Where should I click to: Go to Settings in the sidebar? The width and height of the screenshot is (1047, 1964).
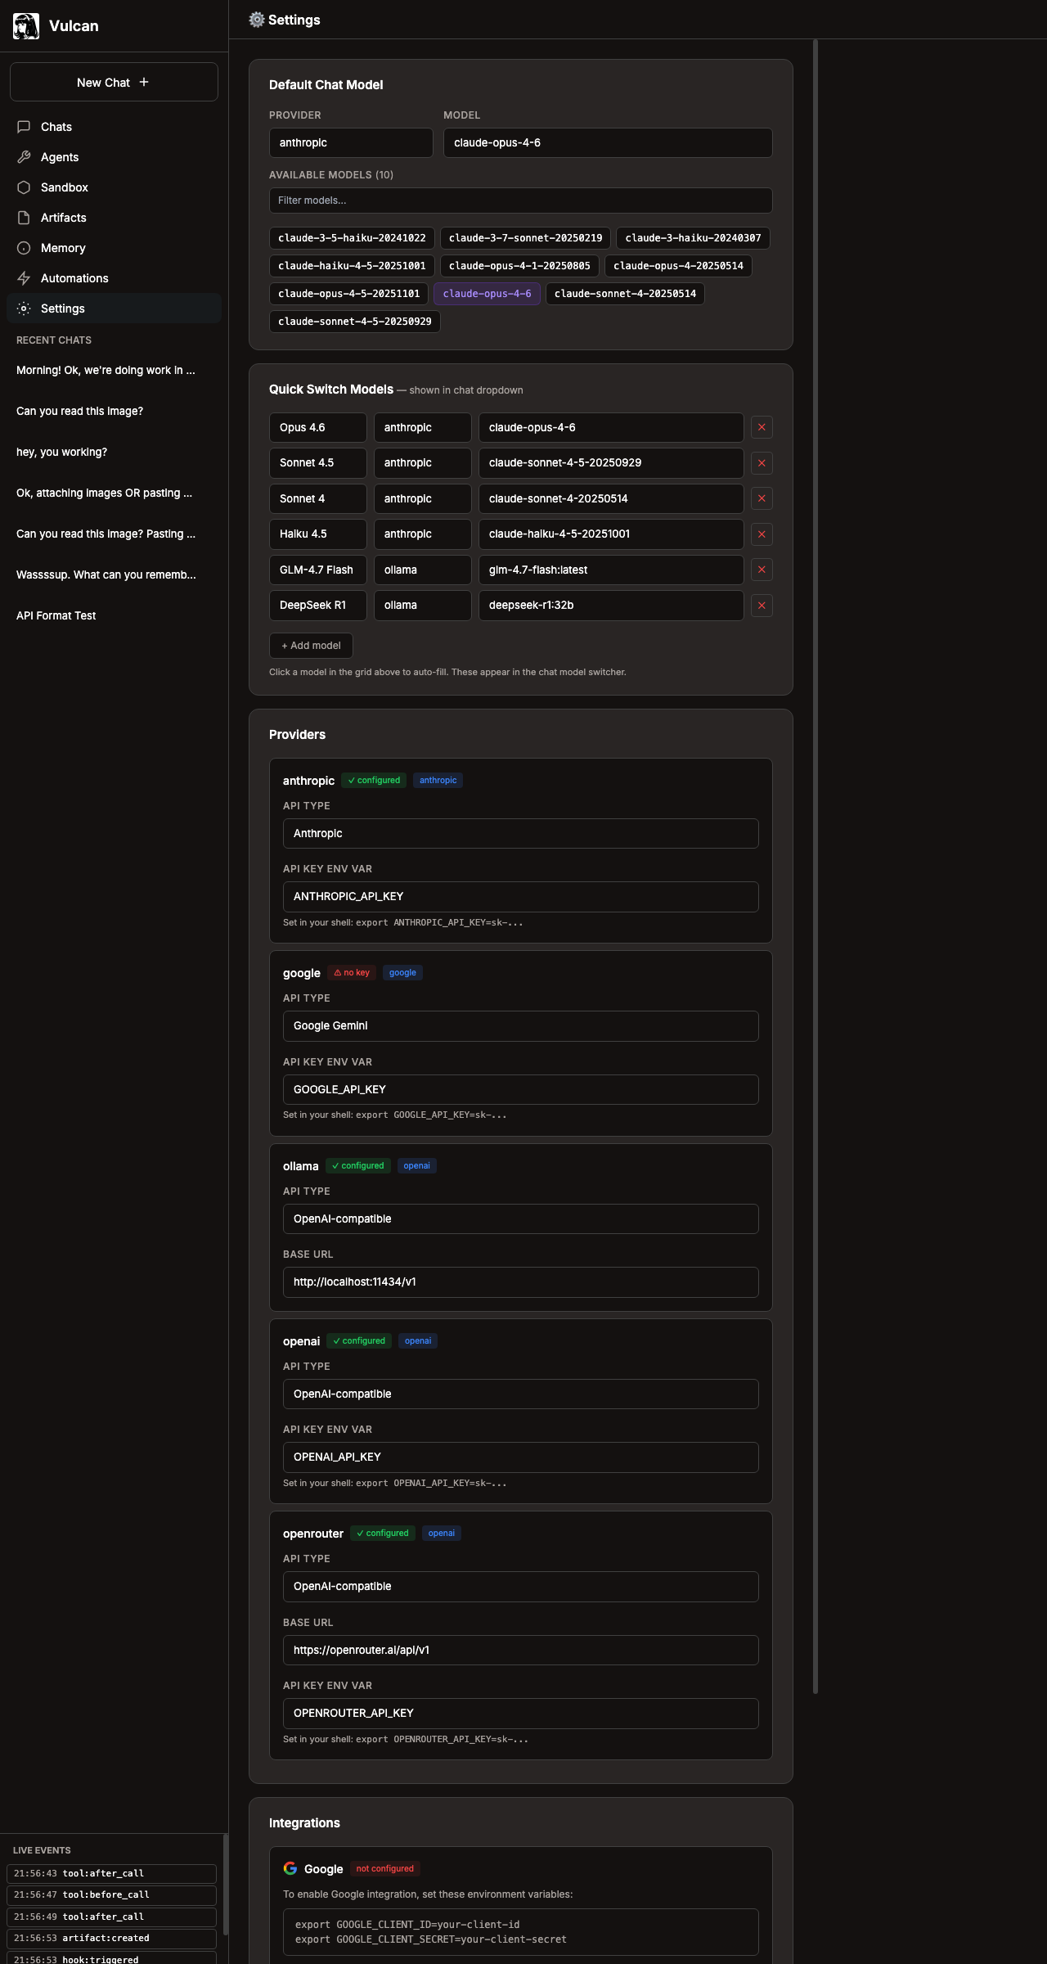click(x=63, y=309)
